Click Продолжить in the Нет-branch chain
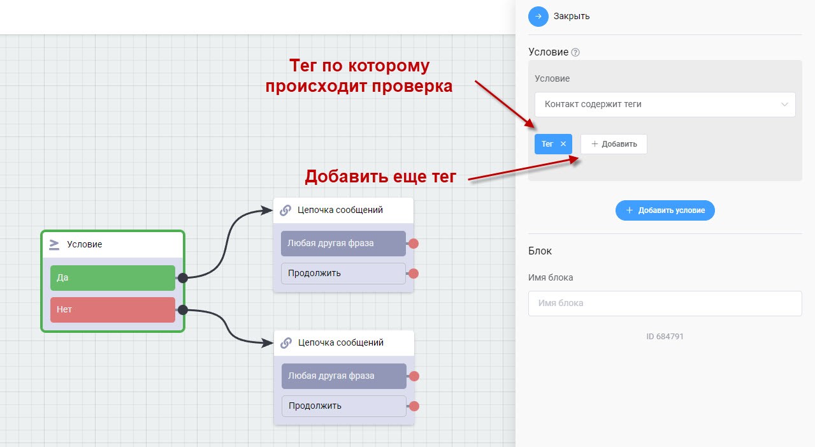815x447 pixels. (343, 406)
